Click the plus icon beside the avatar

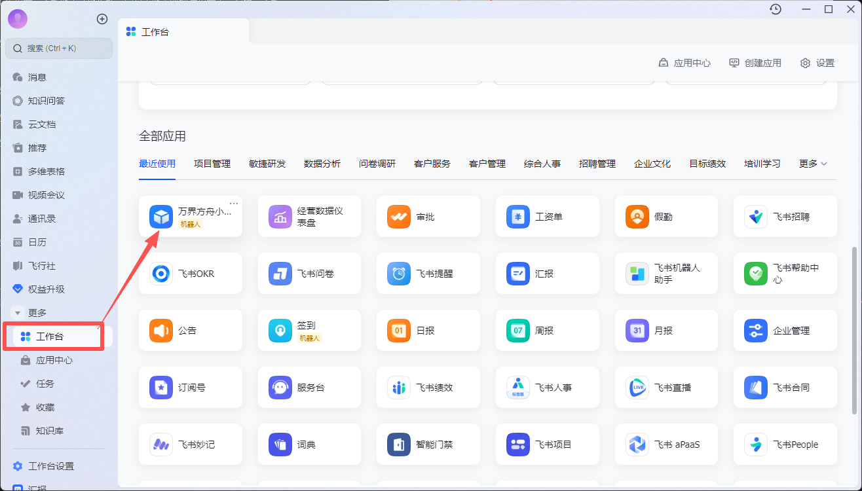pyautogui.click(x=102, y=19)
